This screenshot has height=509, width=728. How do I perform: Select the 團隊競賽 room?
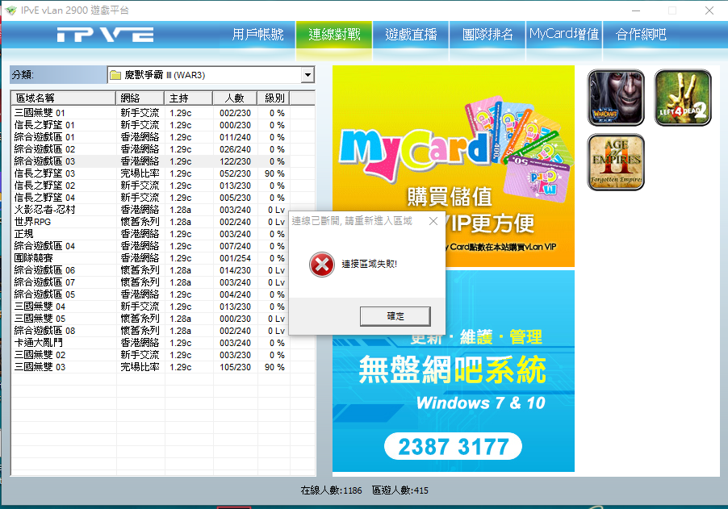click(151, 258)
